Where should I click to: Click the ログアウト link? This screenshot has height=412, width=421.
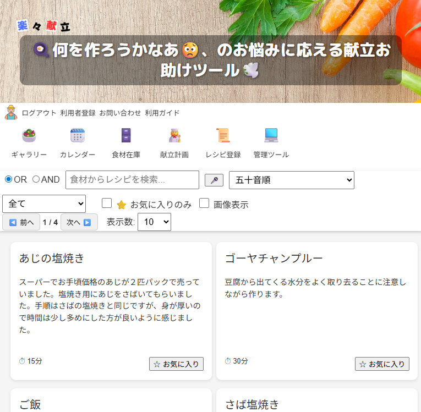pyautogui.click(x=39, y=113)
